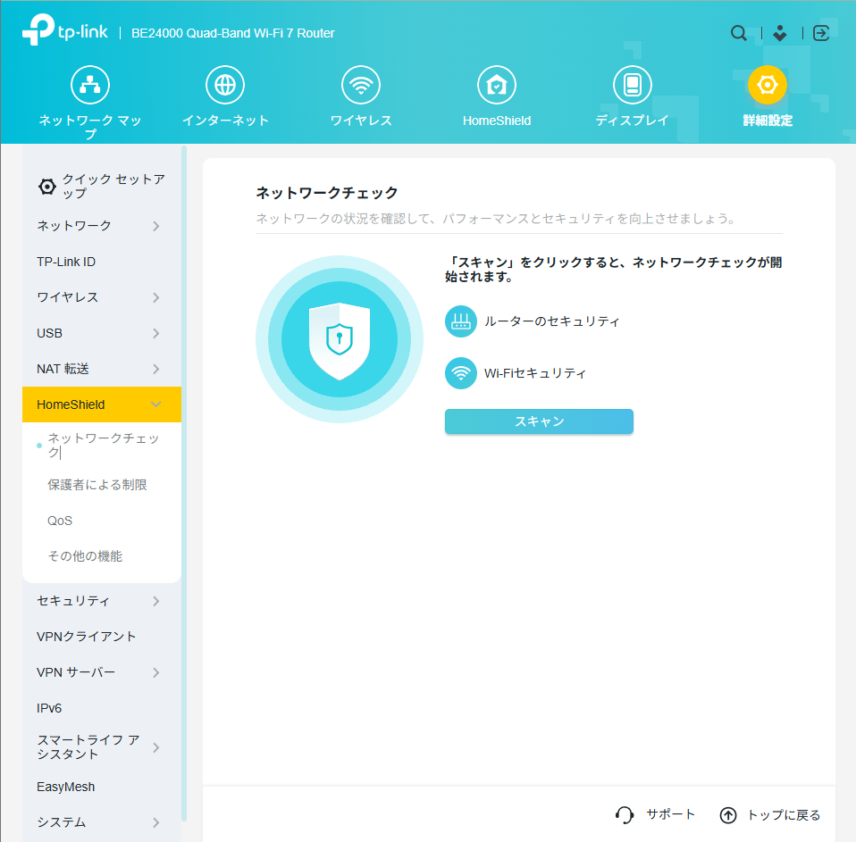856x842 pixels.
Task: Open the search magnifier icon
Action: 738,33
